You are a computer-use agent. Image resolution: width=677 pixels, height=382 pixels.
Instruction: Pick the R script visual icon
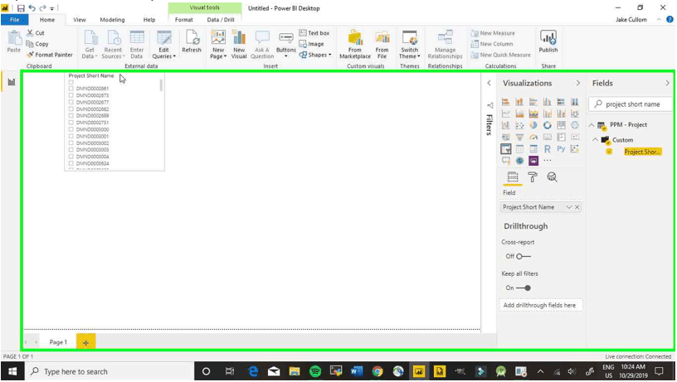(547, 149)
